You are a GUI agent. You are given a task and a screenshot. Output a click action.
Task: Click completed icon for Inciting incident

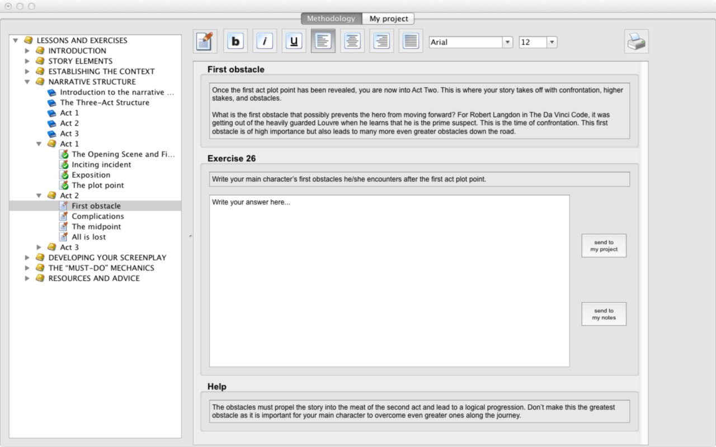click(x=64, y=164)
